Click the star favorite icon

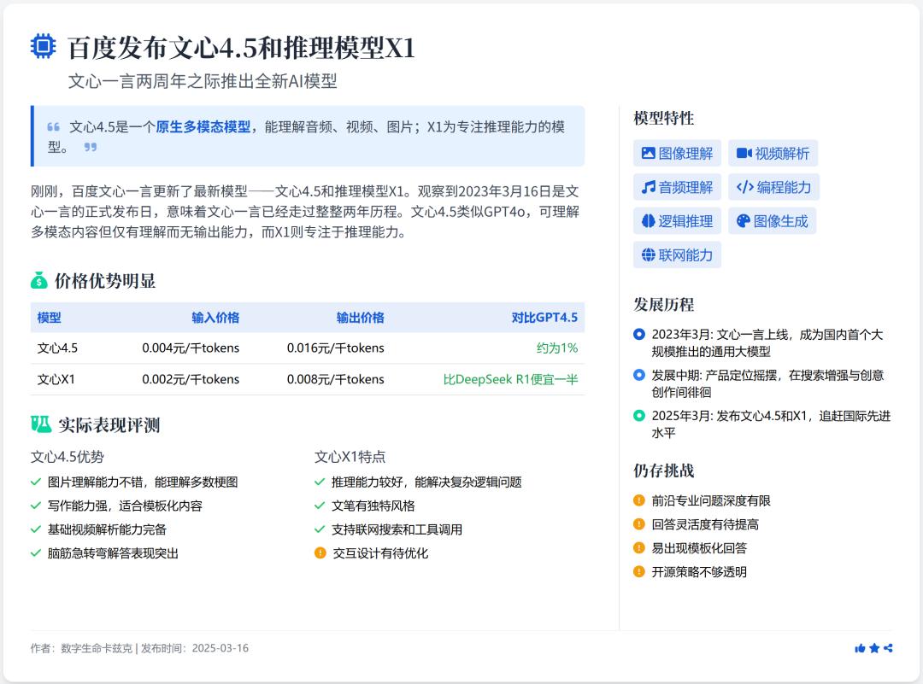coord(874,648)
